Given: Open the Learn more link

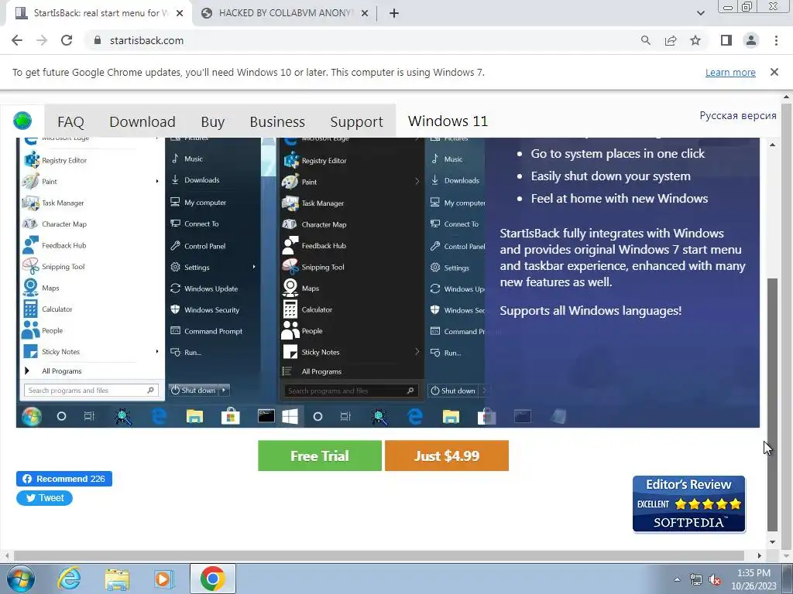Looking at the screenshot, I should click(730, 72).
